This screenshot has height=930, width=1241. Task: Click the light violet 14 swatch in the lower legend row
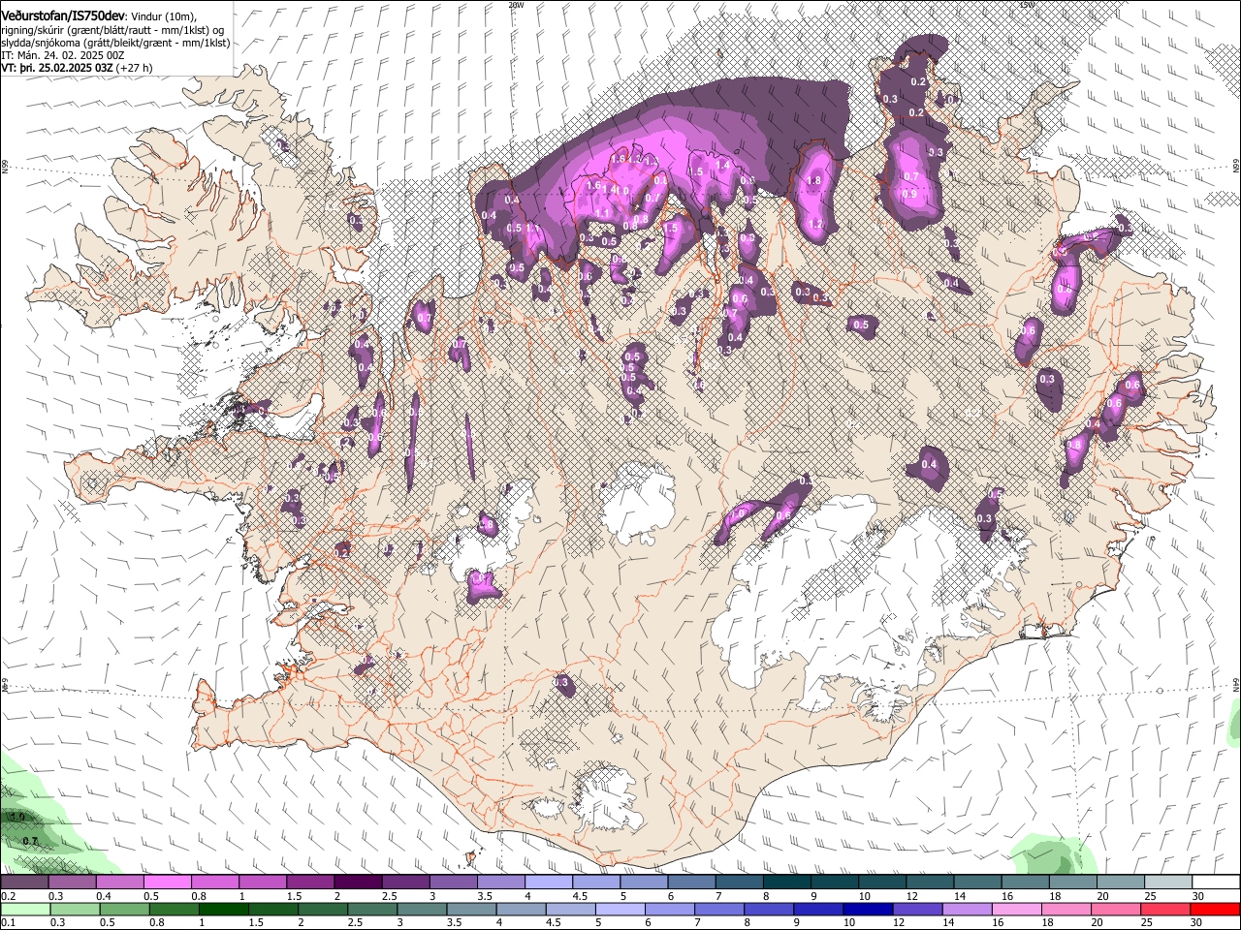(967, 909)
